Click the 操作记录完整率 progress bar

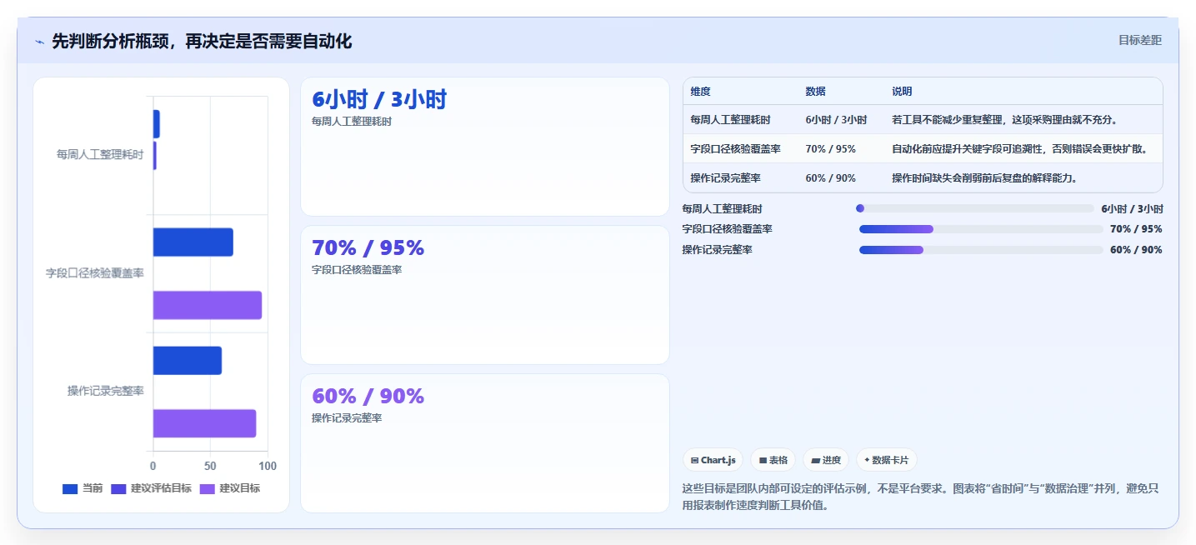pos(981,250)
